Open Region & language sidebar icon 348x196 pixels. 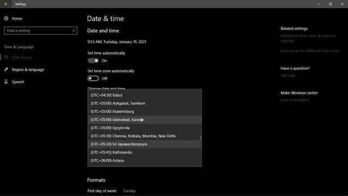coord(6,70)
